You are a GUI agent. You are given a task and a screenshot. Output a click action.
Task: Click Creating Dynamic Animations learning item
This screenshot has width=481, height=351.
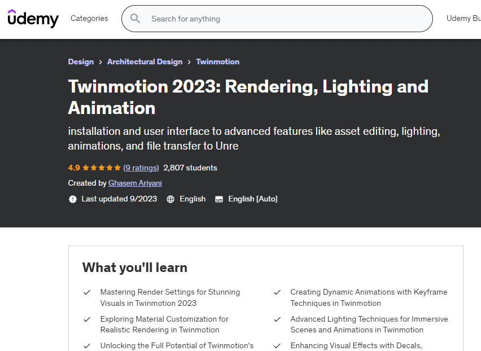pyautogui.click(x=369, y=297)
